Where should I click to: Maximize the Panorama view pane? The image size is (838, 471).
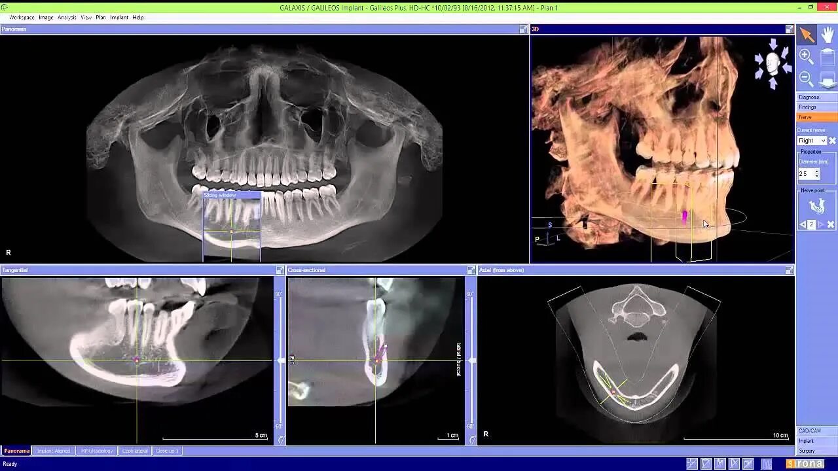coord(523,29)
